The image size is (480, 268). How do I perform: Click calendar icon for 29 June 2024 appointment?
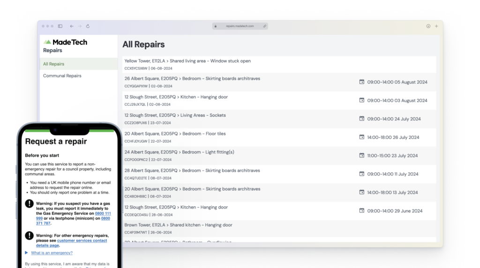pos(362,210)
